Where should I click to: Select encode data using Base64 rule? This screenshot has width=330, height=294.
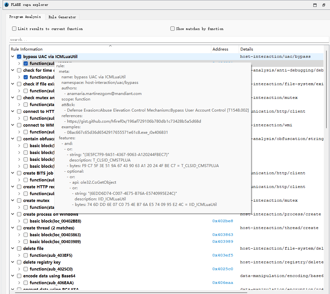[49, 276]
